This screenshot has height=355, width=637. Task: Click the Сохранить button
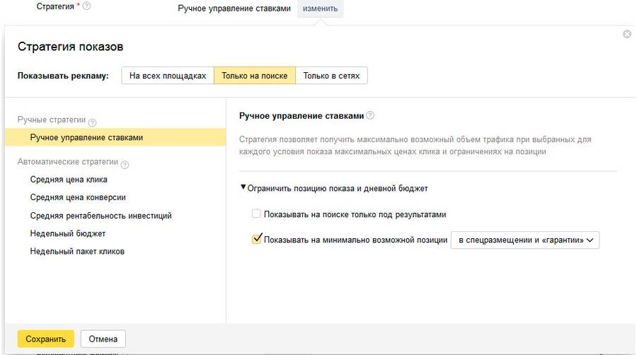pos(45,339)
